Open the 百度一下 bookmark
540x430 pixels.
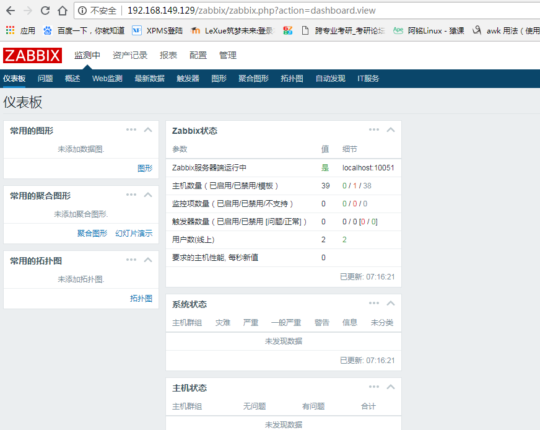coord(84,30)
